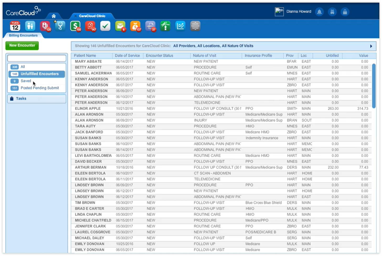Screen dimensions: 382x256
Task: Select the MARY ABBATE encounter row
Action: (x=221, y=61)
